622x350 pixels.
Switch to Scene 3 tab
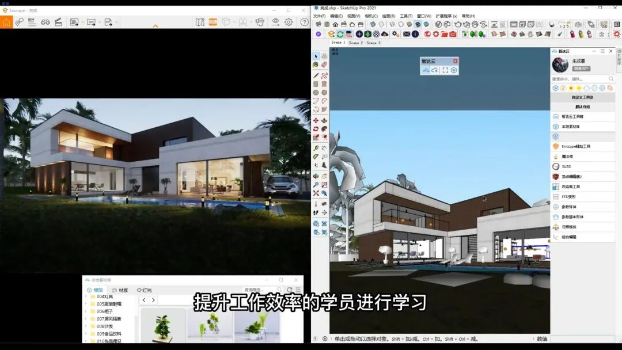pyautogui.click(x=373, y=43)
